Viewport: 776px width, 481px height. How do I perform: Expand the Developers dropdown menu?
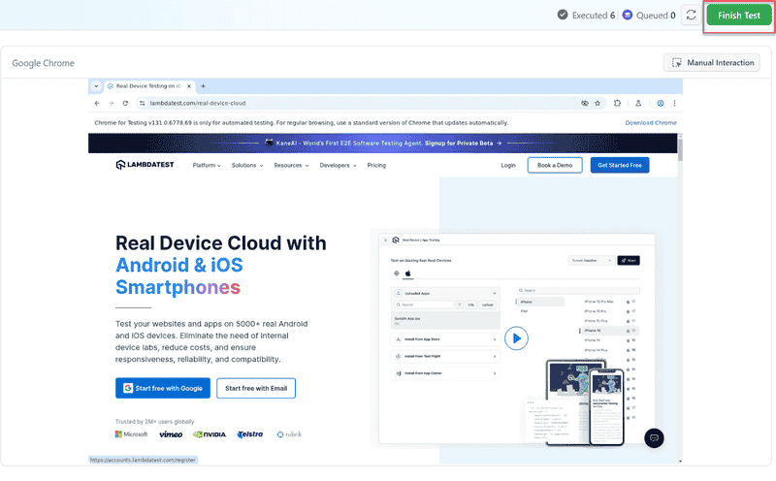[x=338, y=166]
